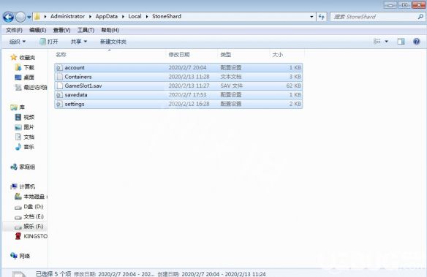Sort by 类型 column
Image resolution: width=427 pixels, height=277 pixels.
(225, 55)
